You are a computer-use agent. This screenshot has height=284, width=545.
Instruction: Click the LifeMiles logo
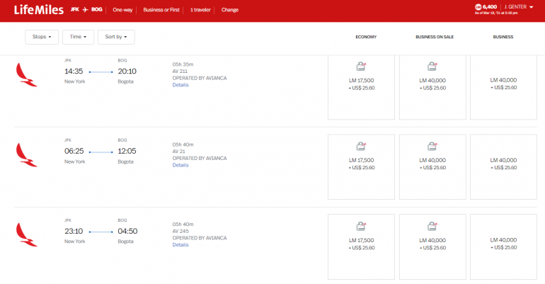38,11
